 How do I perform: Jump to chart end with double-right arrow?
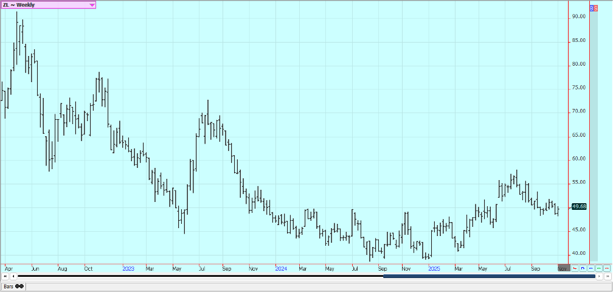tap(607, 276)
